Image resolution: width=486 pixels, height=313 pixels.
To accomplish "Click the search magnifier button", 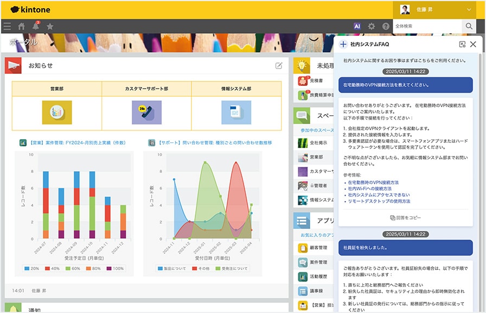I will (x=469, y=27).
